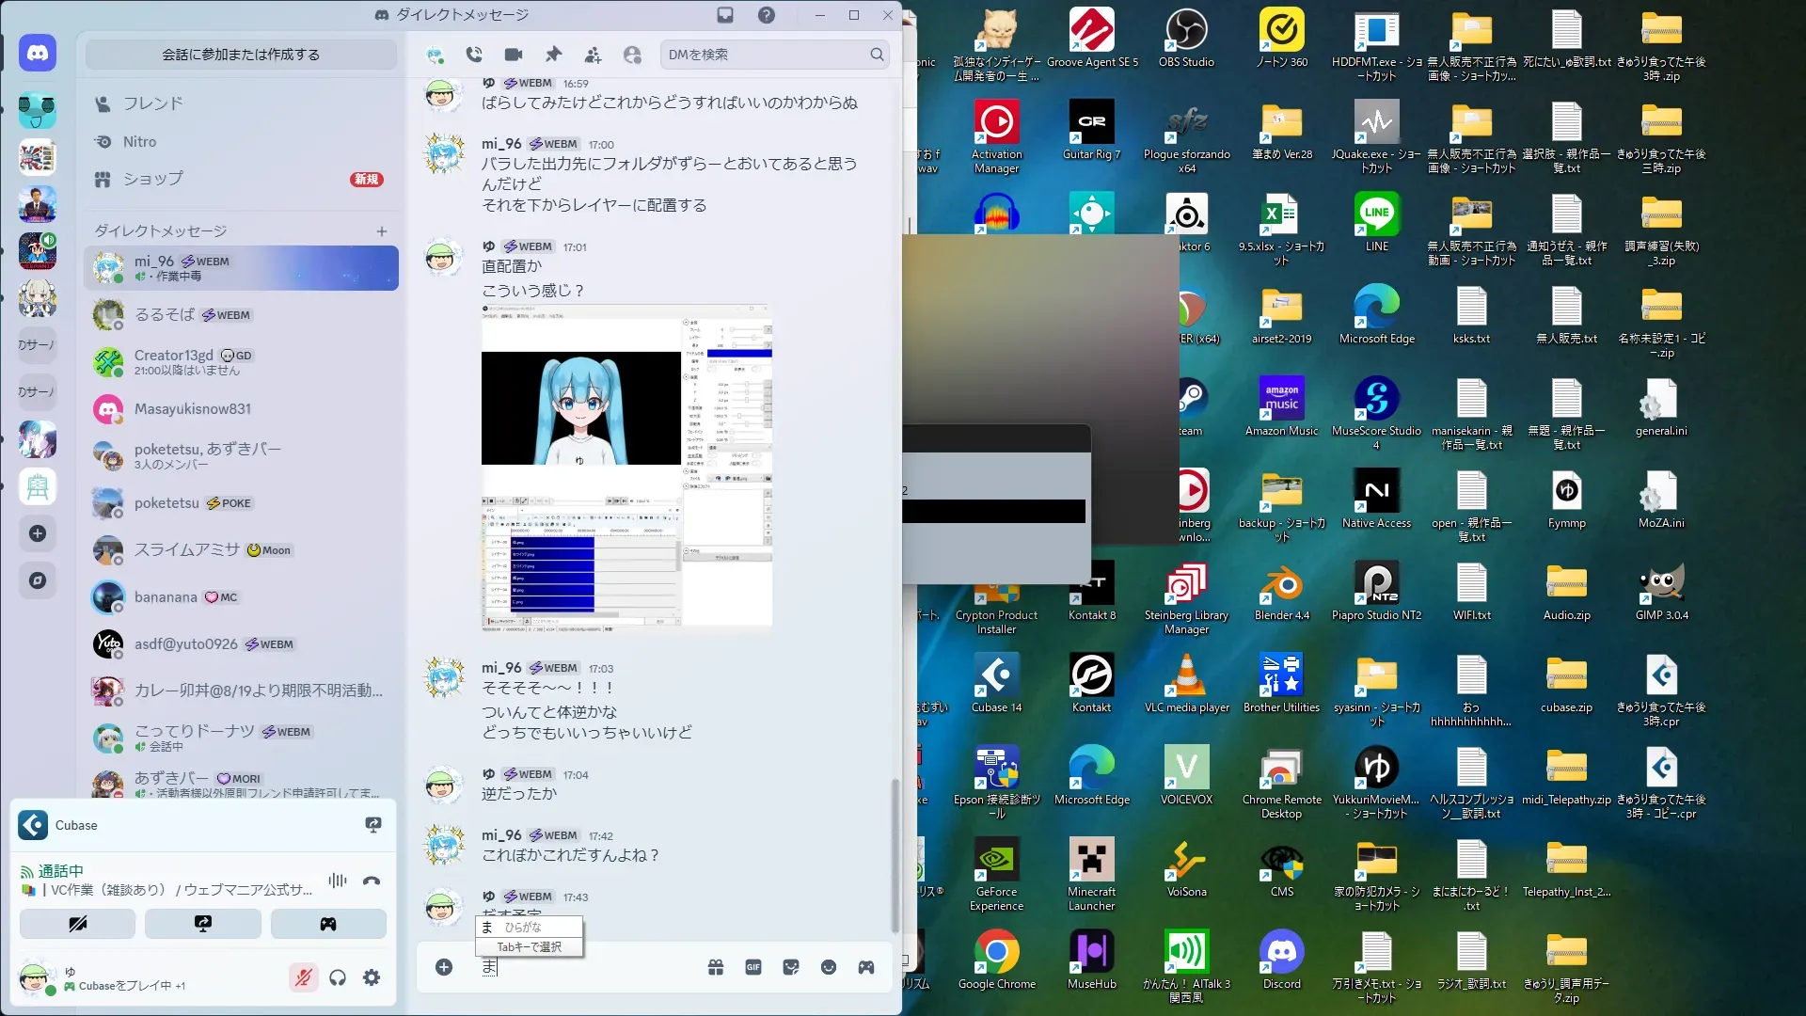
Task: Click the DMを検索 search field
Action: [764, 55]
